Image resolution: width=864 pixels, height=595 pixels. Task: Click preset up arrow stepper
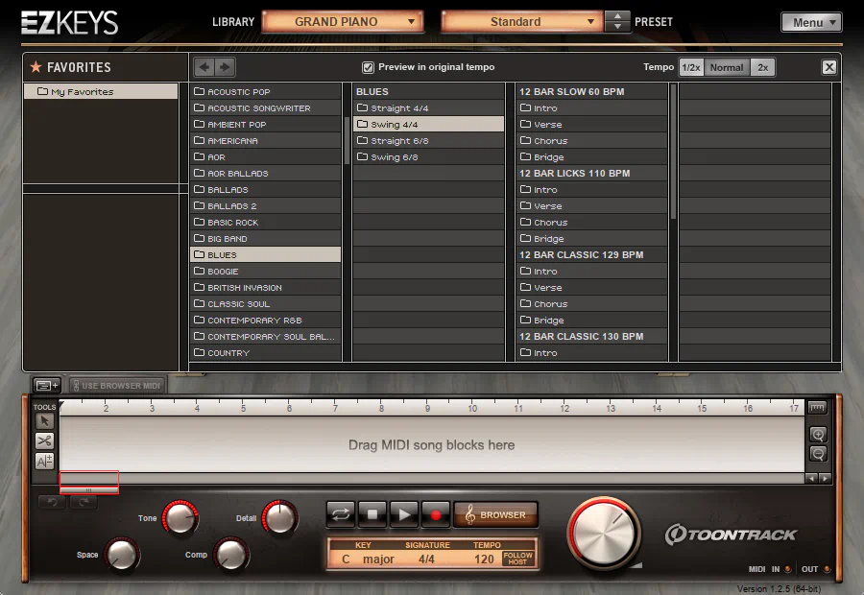click(617, 16)
